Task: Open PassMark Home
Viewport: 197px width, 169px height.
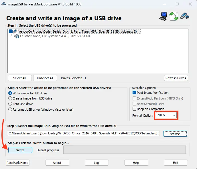Action: pos(17,163)
